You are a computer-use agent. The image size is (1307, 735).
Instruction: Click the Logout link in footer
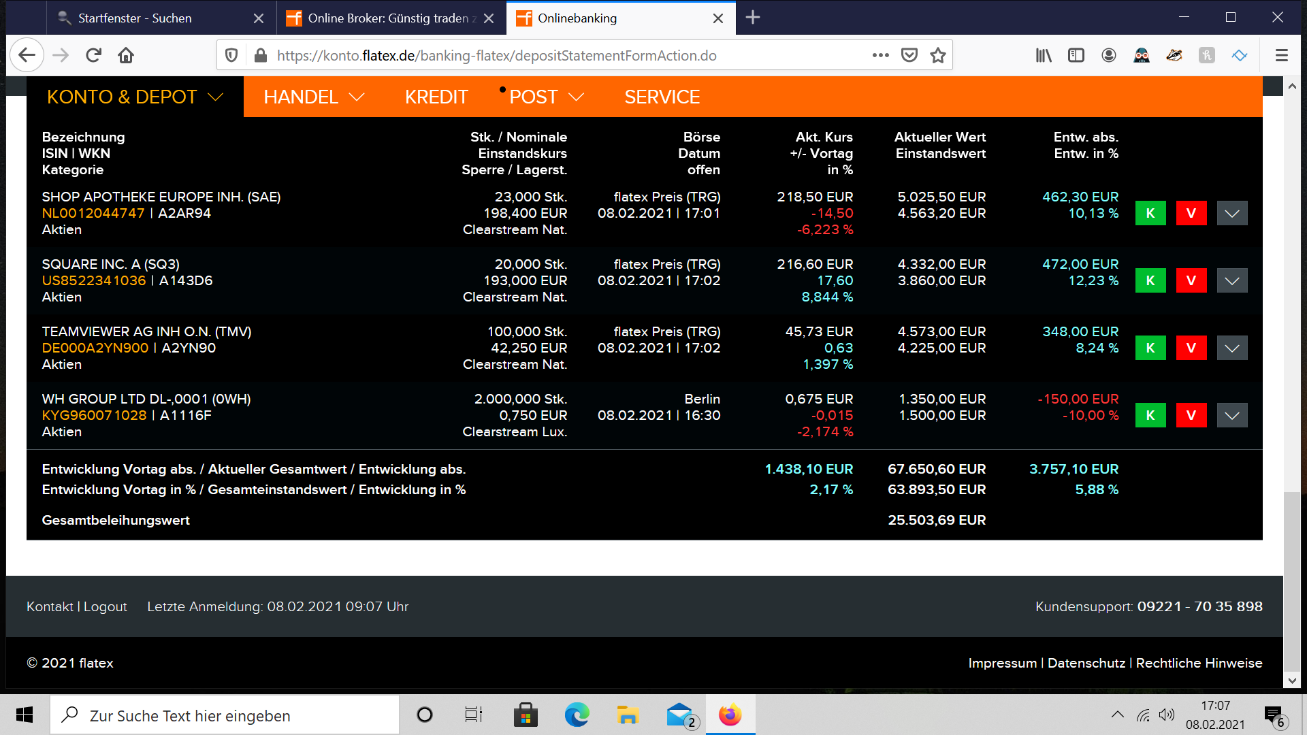105,606
